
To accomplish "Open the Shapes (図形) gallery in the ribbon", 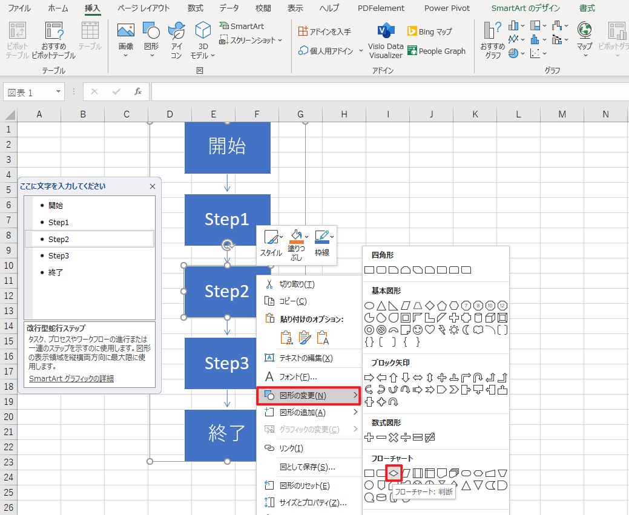I will (151, 39).
